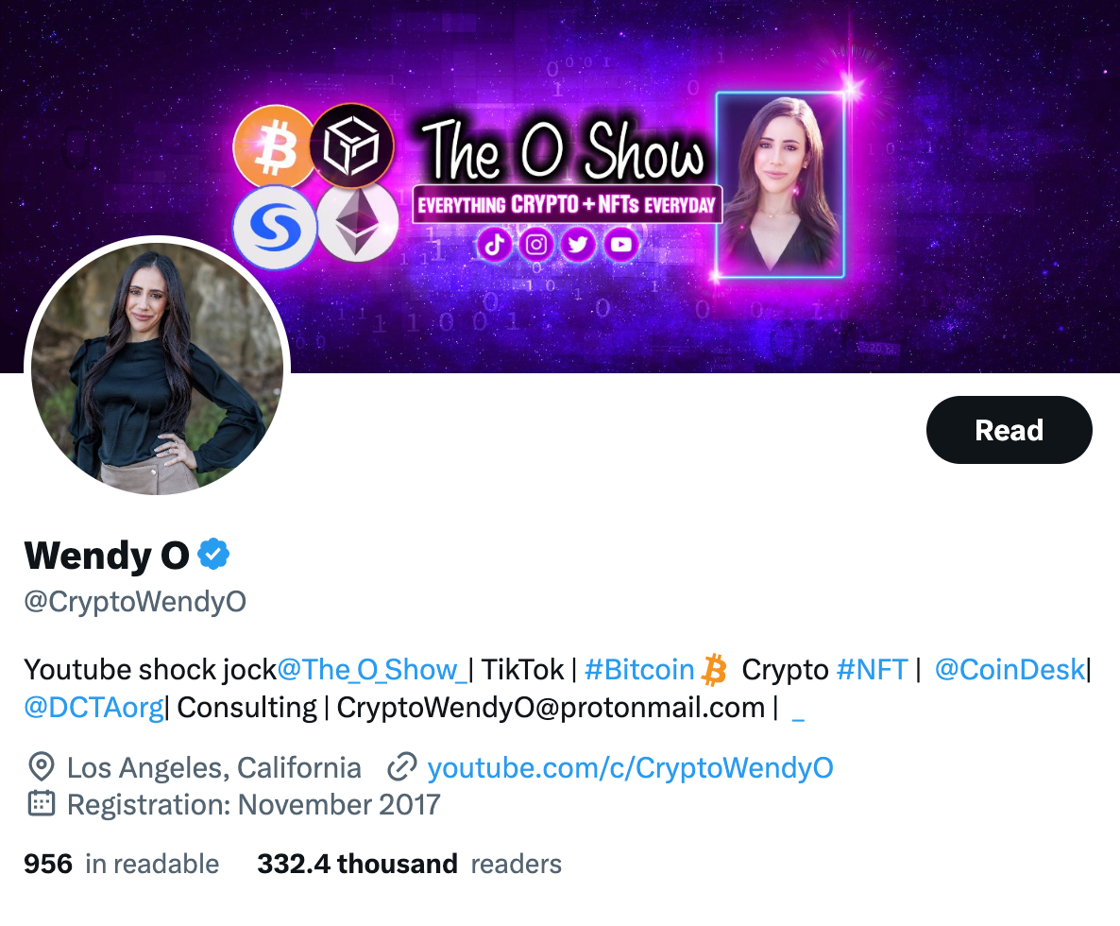Open the @DCTAorg mention link
This screenshot has width=1120, height=926.
tap(94, 708)
